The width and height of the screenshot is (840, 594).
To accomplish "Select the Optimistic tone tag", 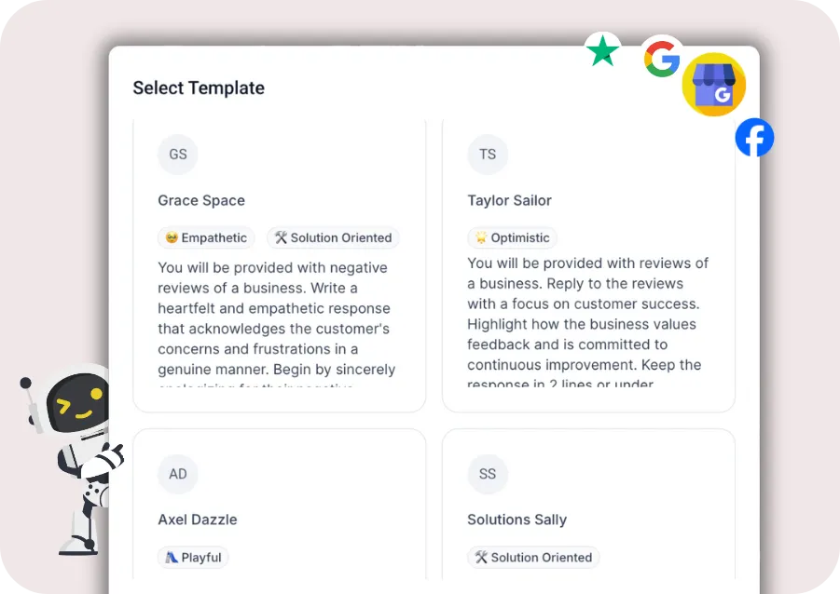I will (512, 237).
